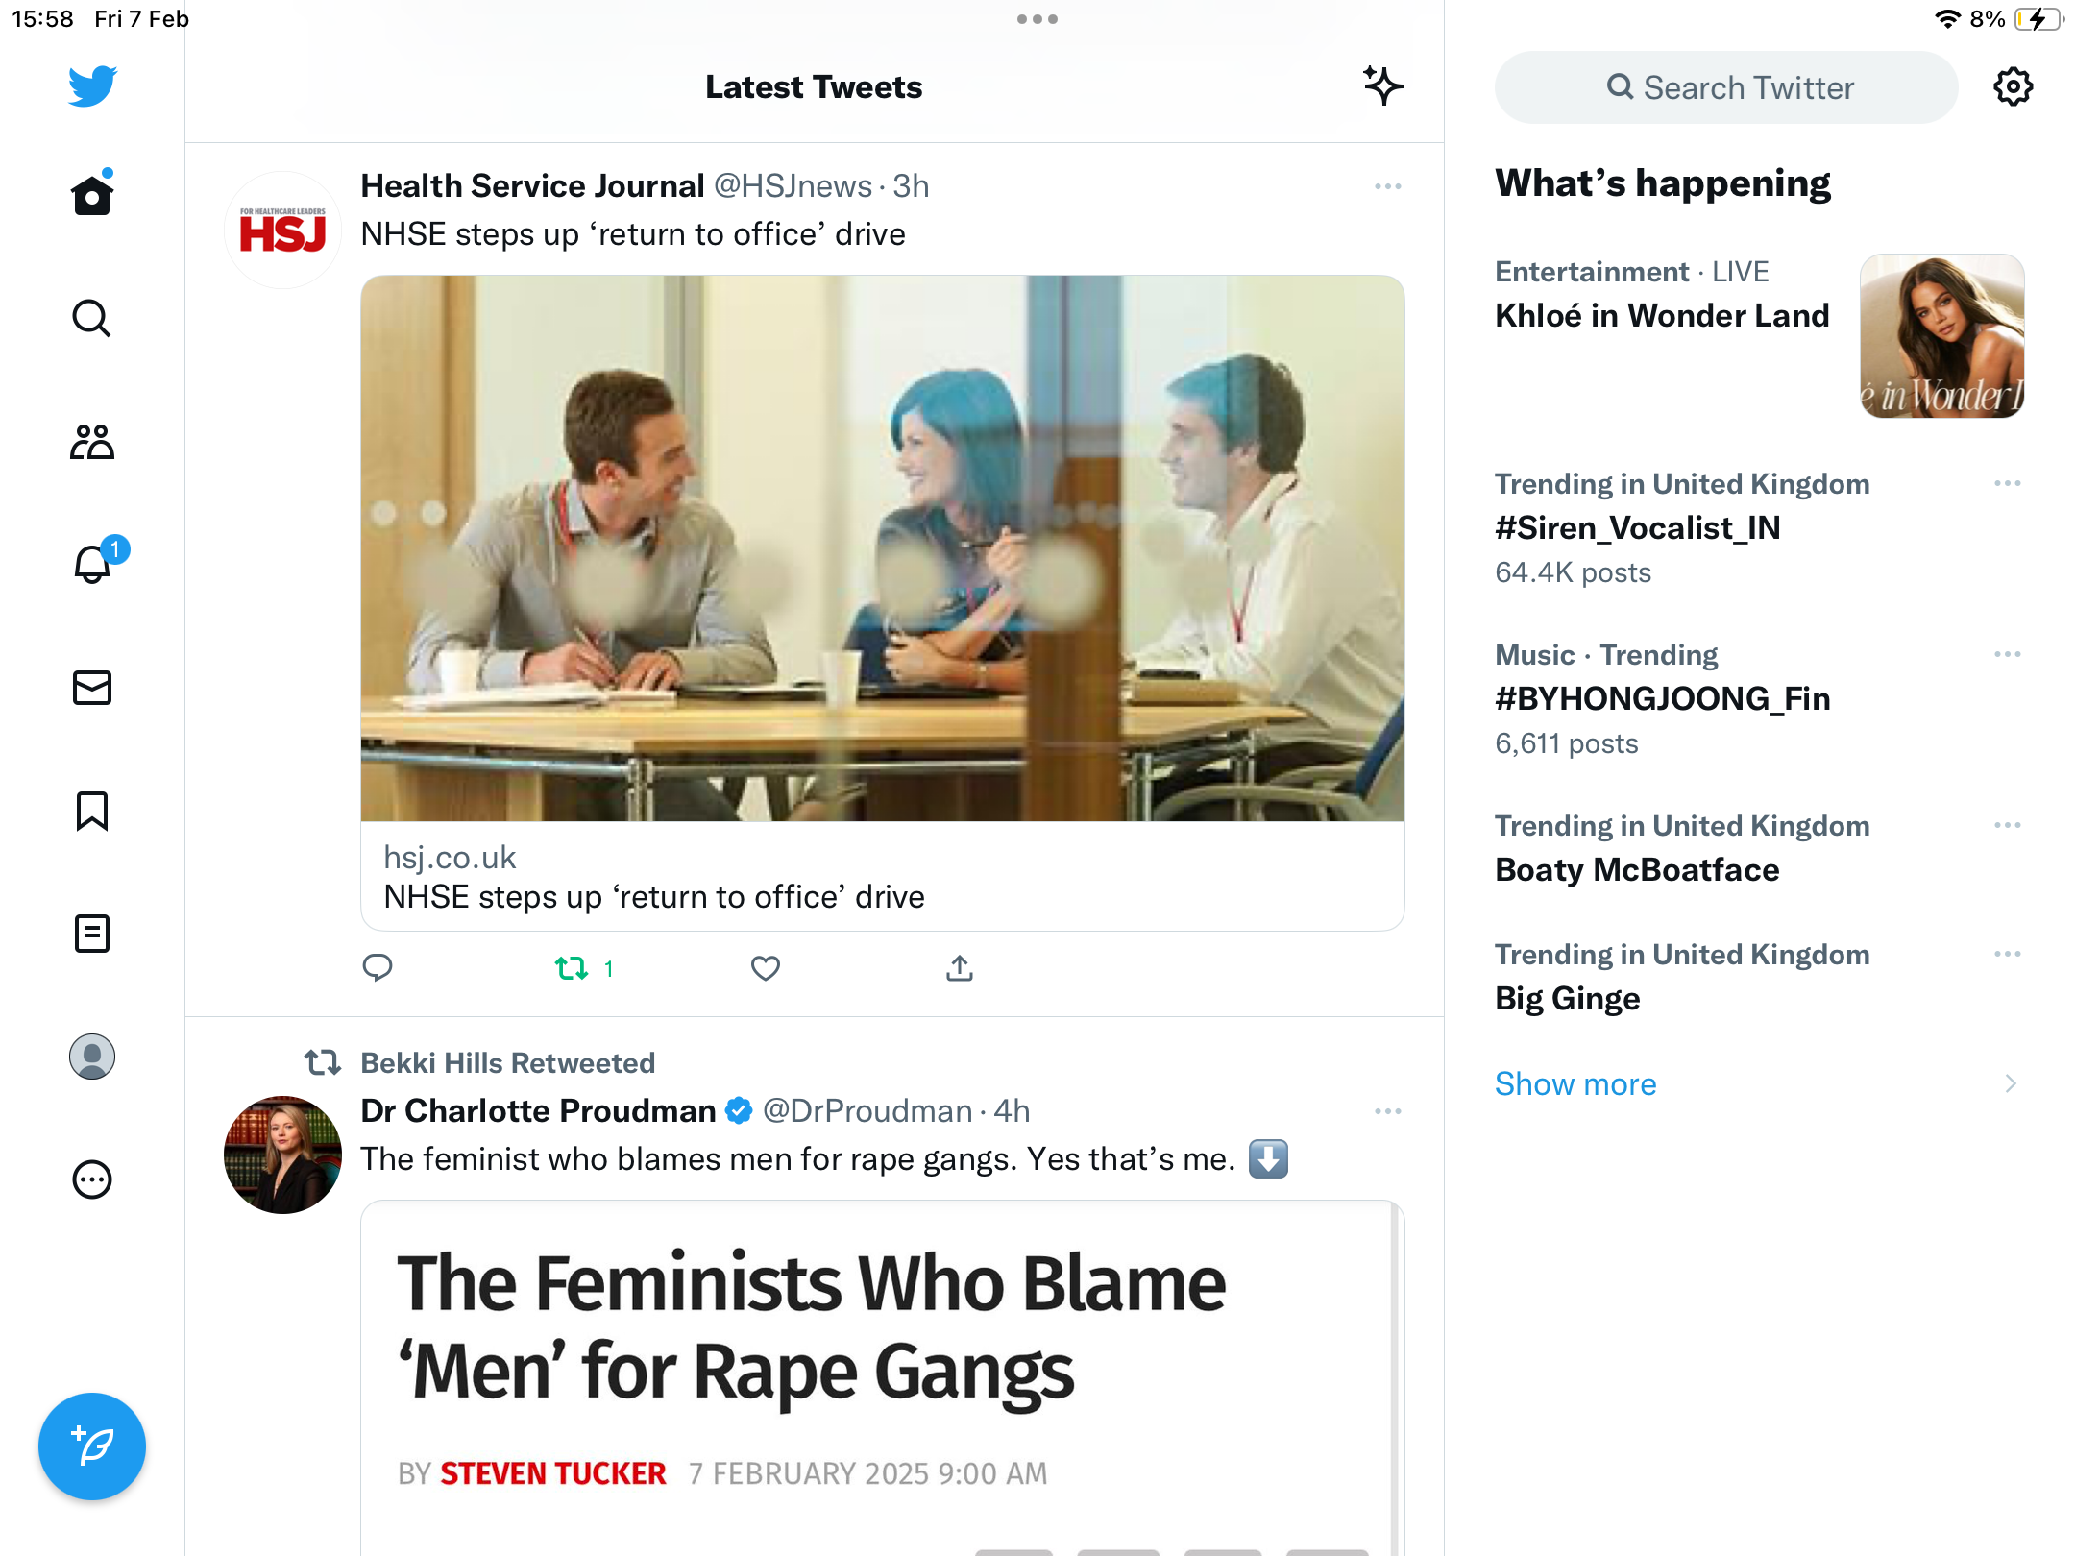Screen dimensions: 2075x1556
Task: Click the Twitter bird logo
Action: (x=92, y=86)
